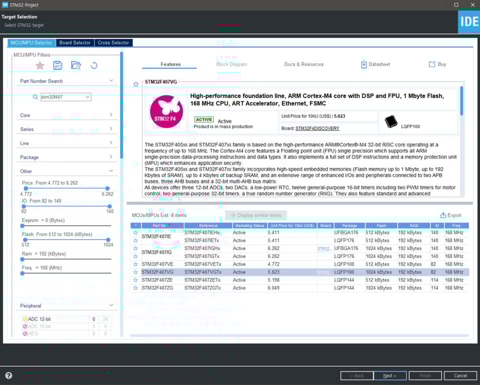This screenshot has width=480, height=385.
Task: Show favorite MCUs star filter icon
Action: click(40, 65)
